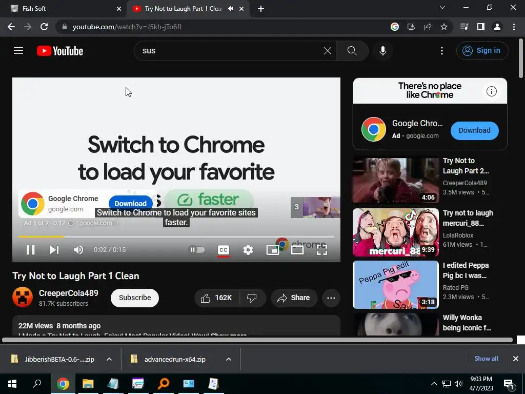This screenshot has height=394, width=525.
Task: Open Try Not to Laugh Part 2 thumbnail
Action: [x=395, y=180]
